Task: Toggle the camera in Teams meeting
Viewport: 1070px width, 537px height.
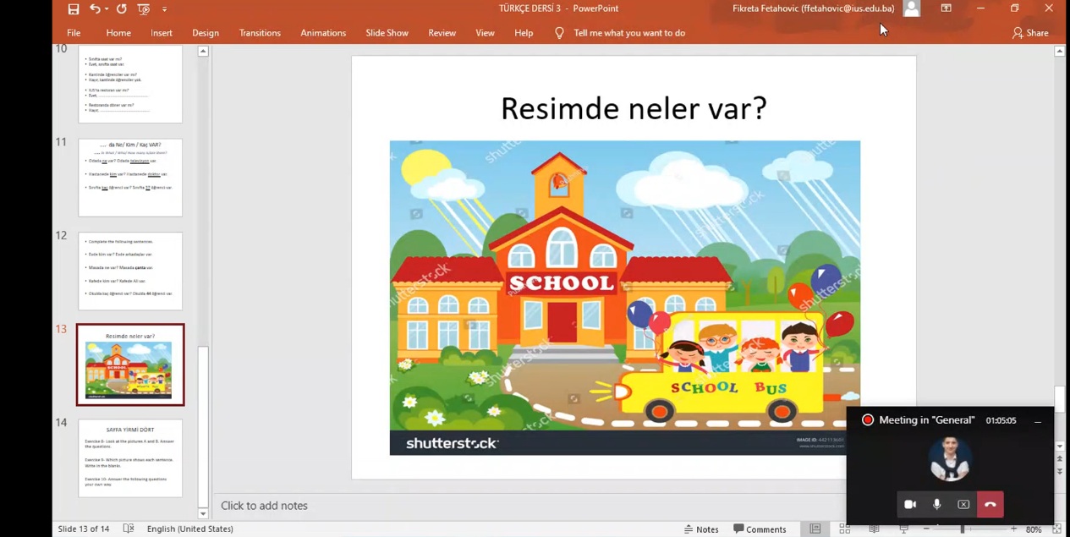Action: (x=910, y=504)
